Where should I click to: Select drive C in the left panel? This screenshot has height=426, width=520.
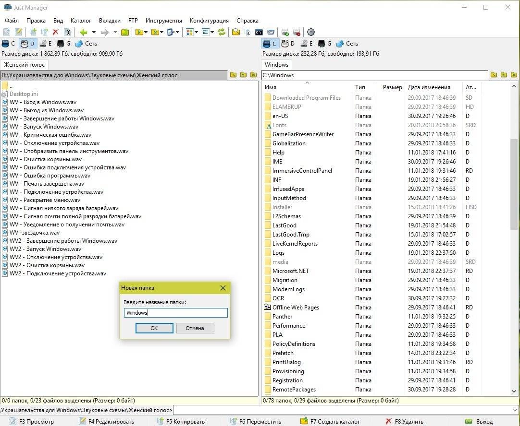click(9, 43)
